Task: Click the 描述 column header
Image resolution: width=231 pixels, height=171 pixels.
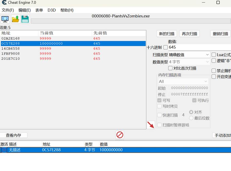Action: click(13, 144)
